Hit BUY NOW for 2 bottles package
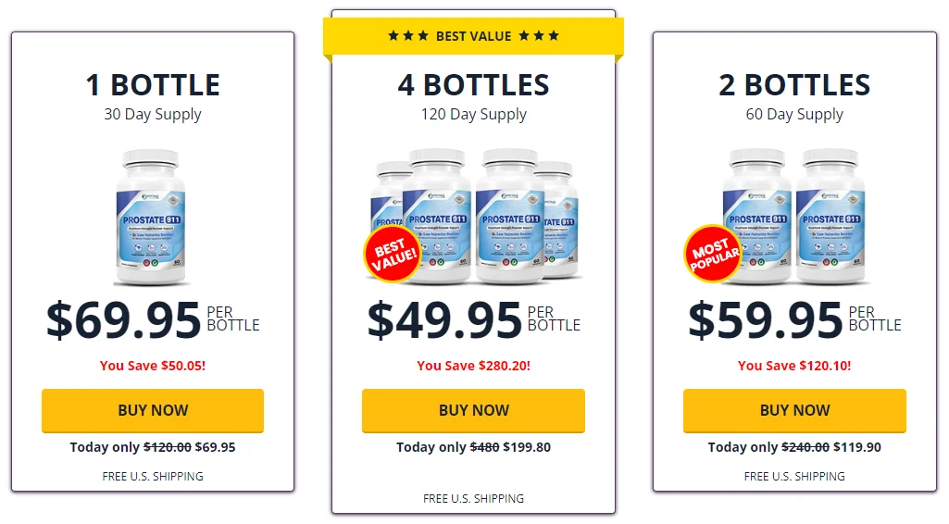The width and height of the screenshot is (949, 524). (x=794, y=410)
